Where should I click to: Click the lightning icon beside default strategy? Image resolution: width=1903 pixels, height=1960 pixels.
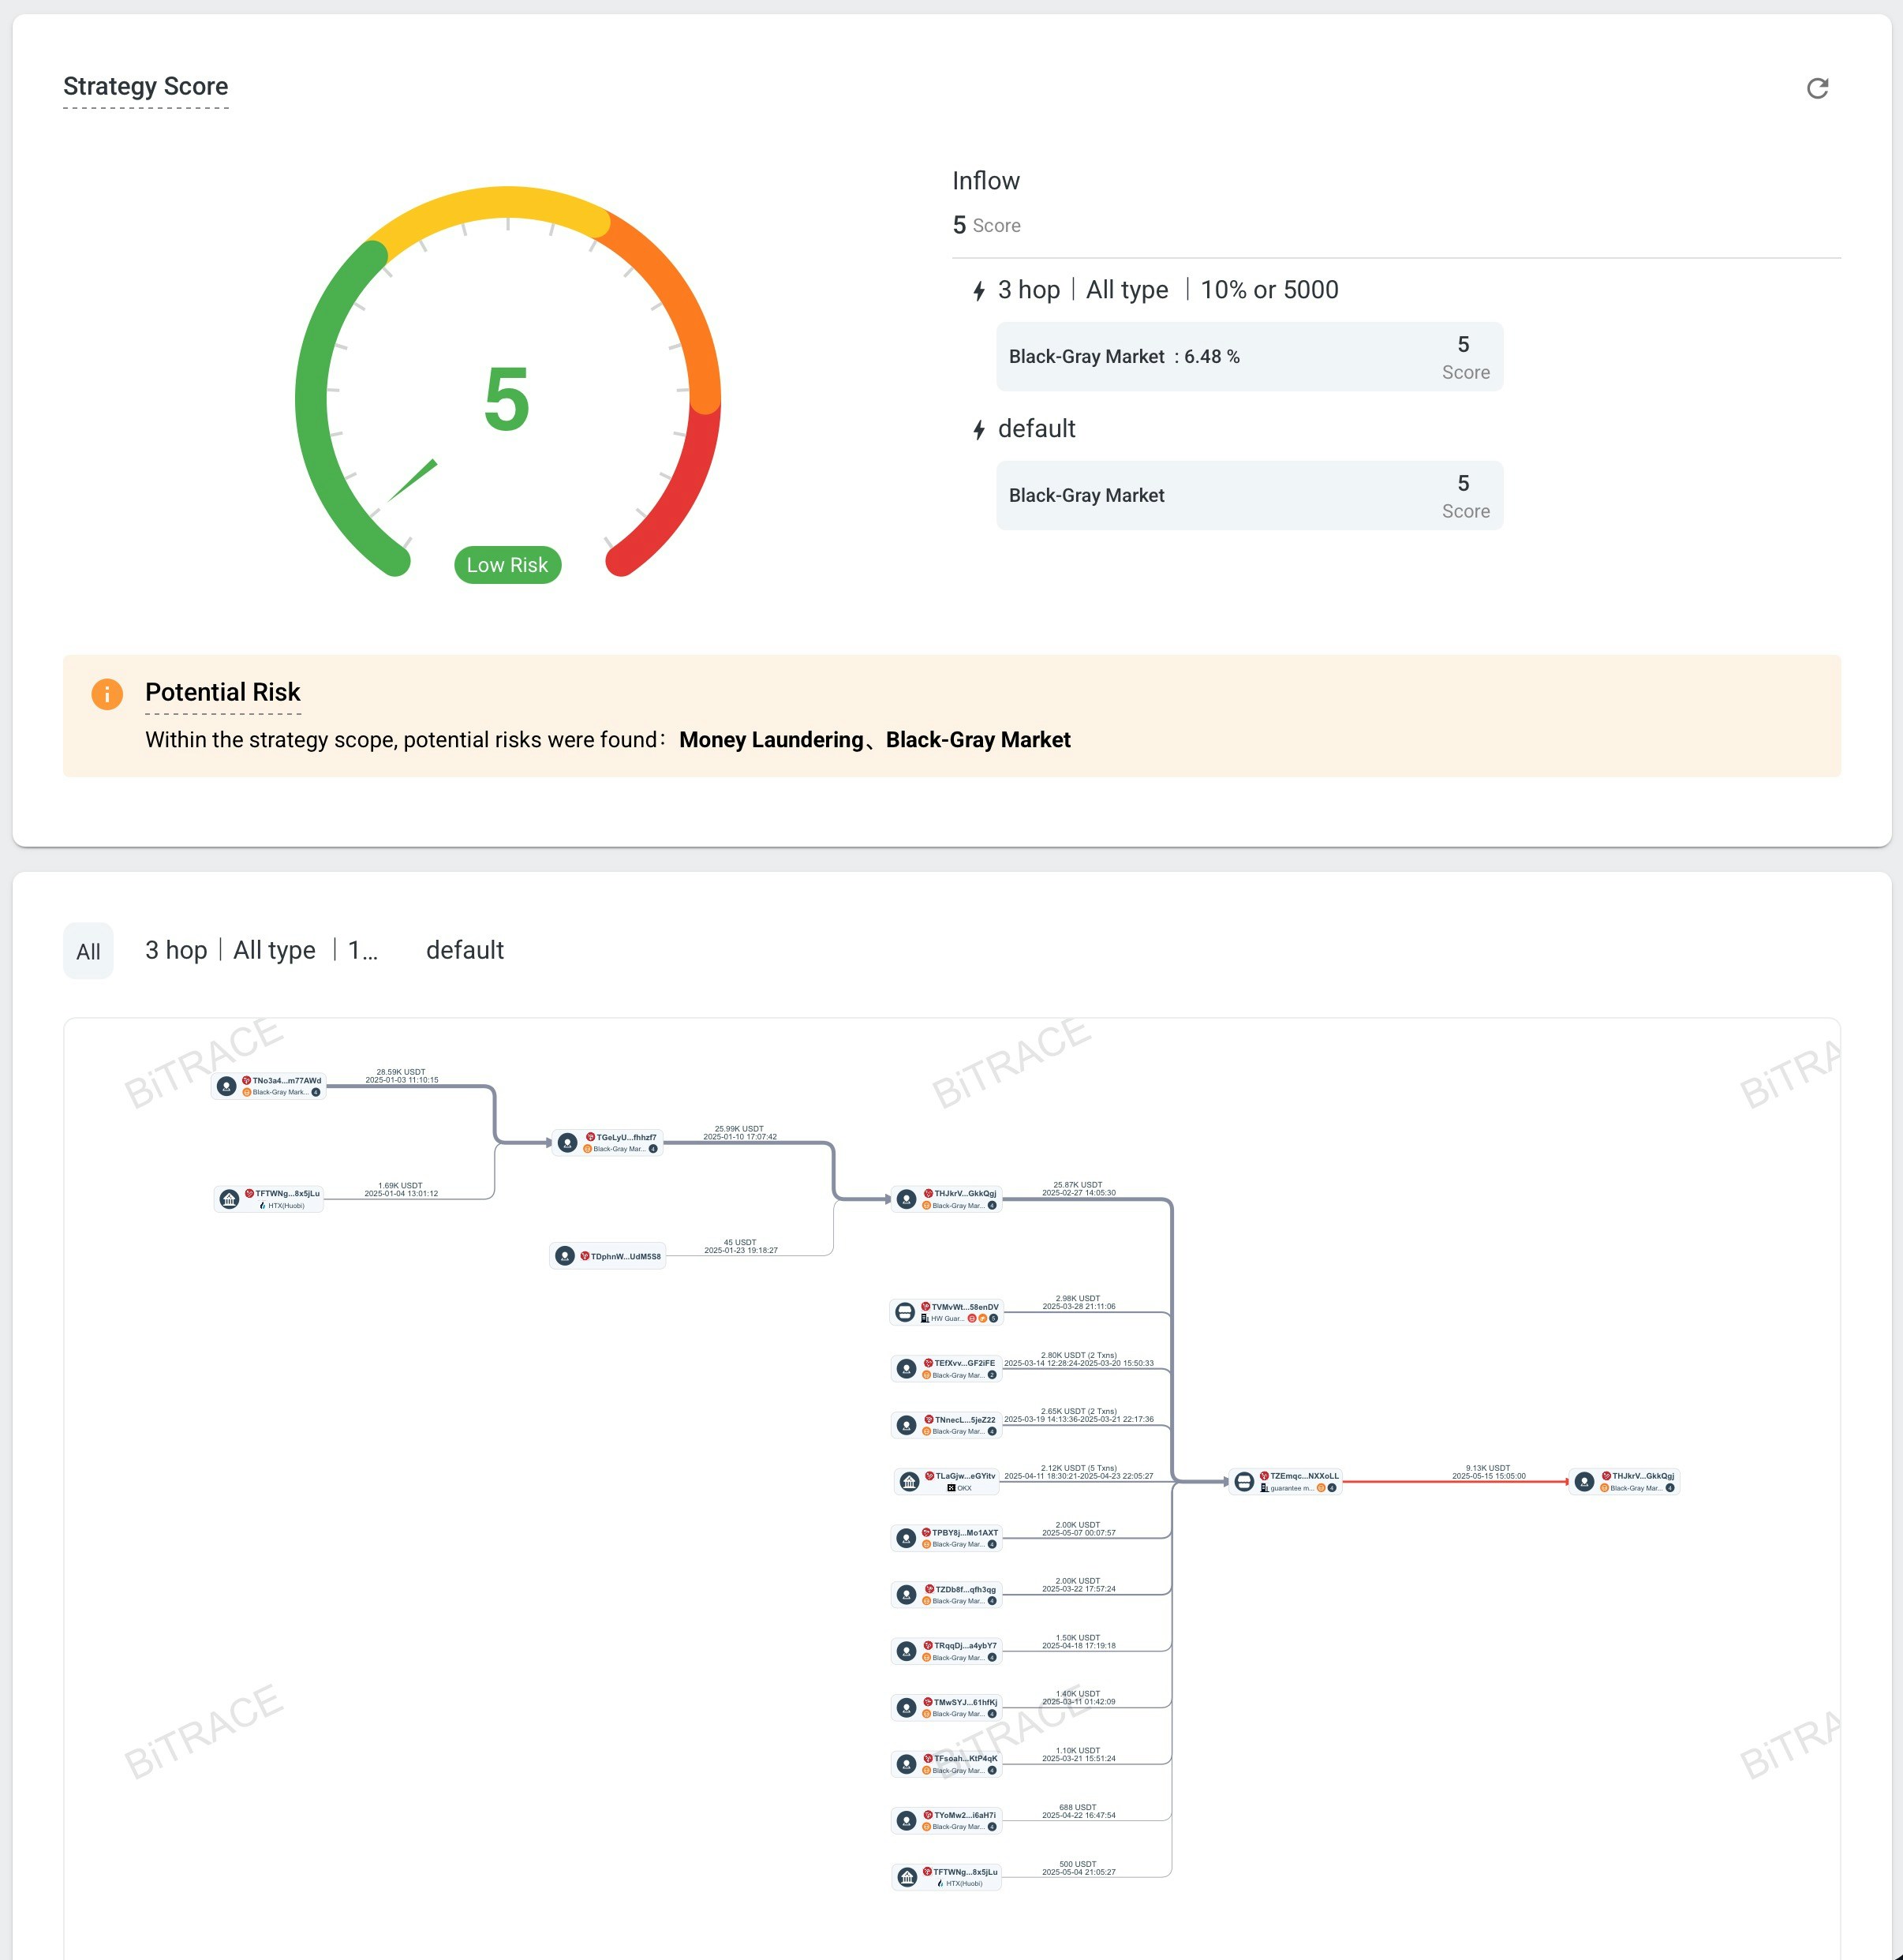point(979,430)
